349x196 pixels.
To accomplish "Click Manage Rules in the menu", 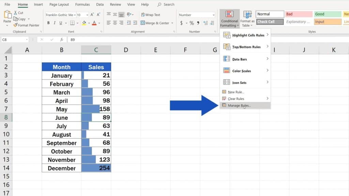I will [x=239, y=105].
